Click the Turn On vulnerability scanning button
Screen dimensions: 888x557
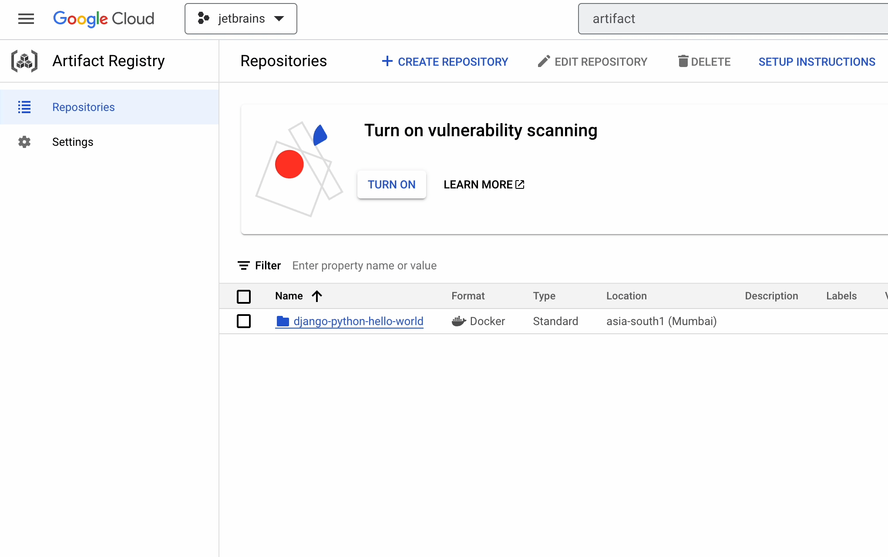(391, 185)
